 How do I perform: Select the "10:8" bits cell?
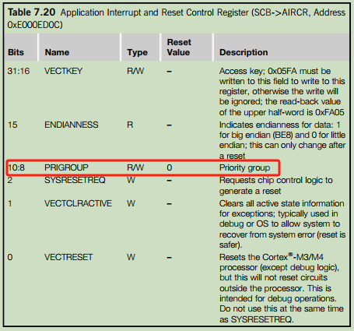coord(16,167)
